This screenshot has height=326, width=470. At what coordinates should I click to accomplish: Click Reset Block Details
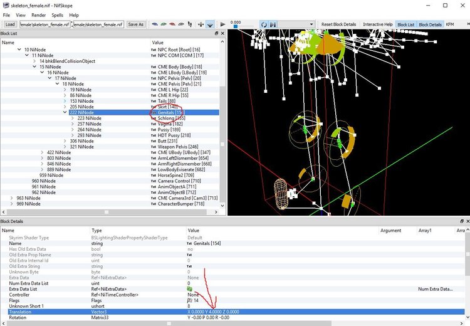pyautogui.click(x=338, y=24)
